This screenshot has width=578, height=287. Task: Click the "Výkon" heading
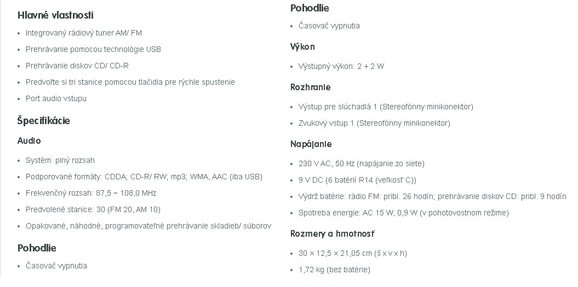point(302,47)
